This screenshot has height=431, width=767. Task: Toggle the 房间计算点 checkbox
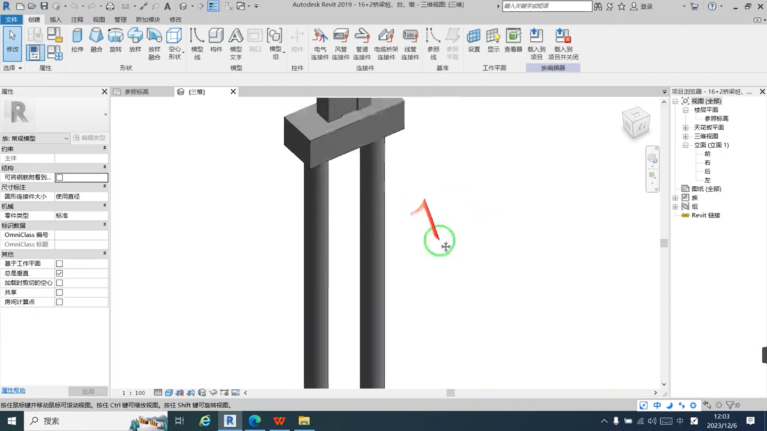(x=59, y=302)
